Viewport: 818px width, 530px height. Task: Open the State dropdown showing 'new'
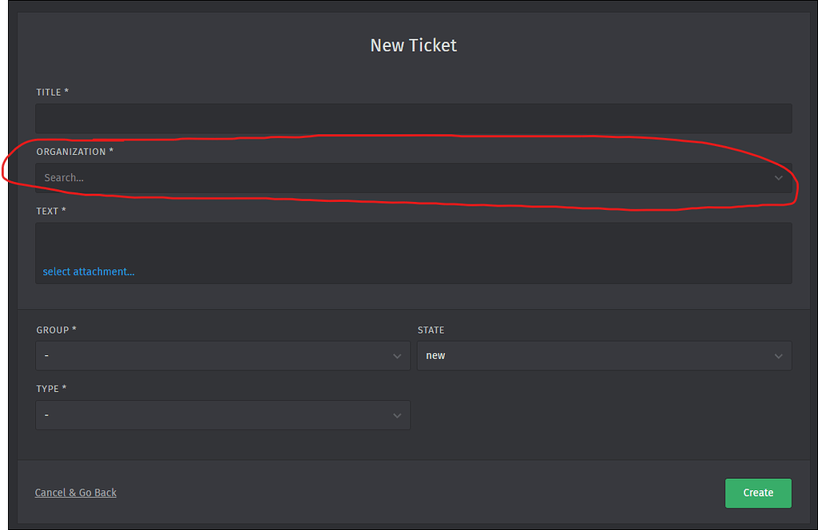click(604, 356)
